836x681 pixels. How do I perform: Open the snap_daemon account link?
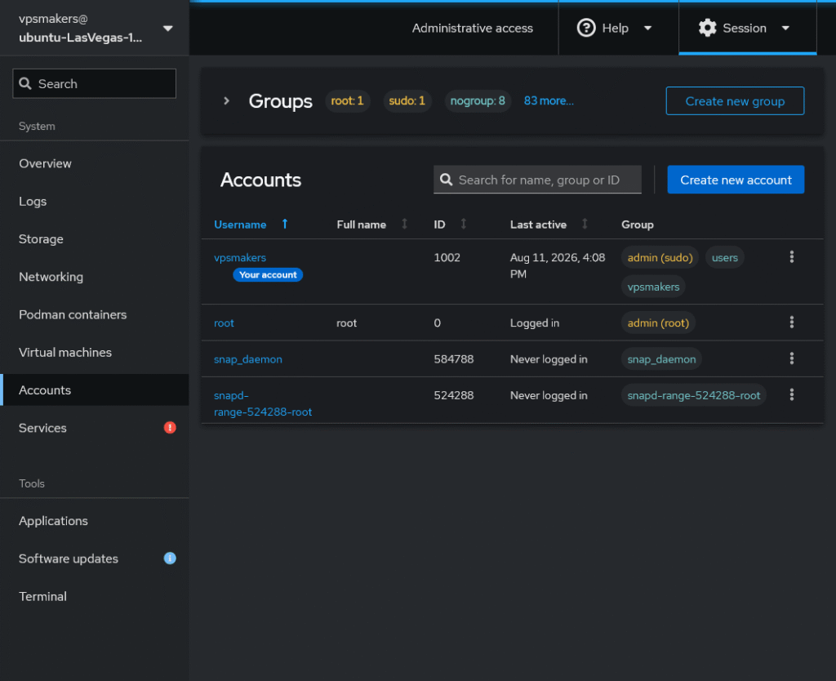point(248,359)
